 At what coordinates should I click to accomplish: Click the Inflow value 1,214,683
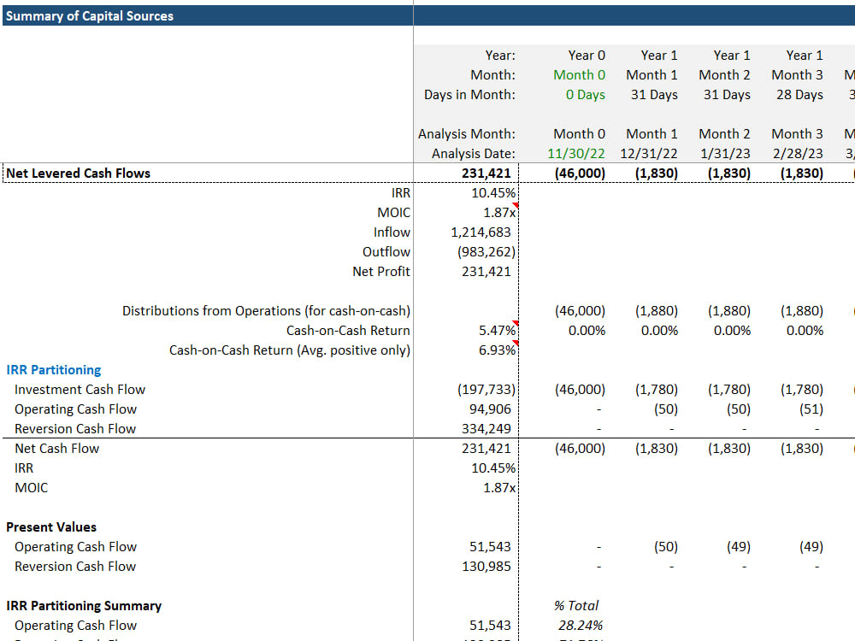481,232
